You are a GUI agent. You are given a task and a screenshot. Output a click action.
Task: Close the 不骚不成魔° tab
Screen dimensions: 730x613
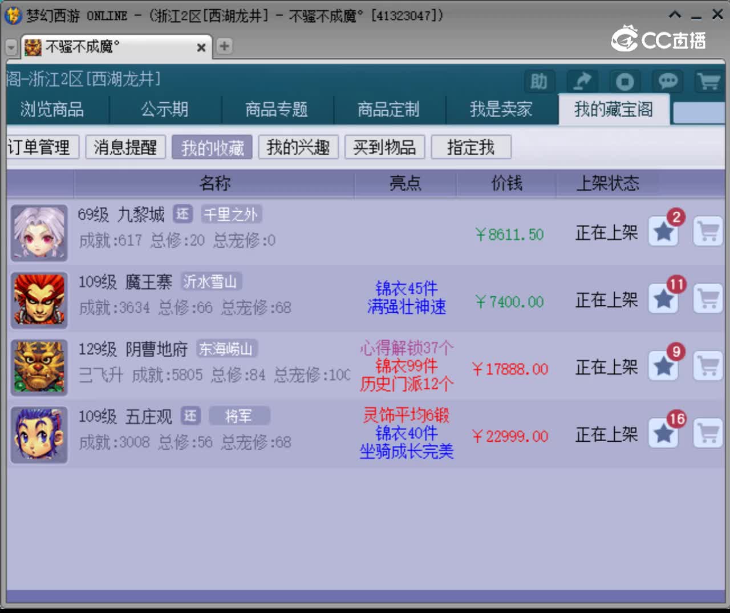201,48
